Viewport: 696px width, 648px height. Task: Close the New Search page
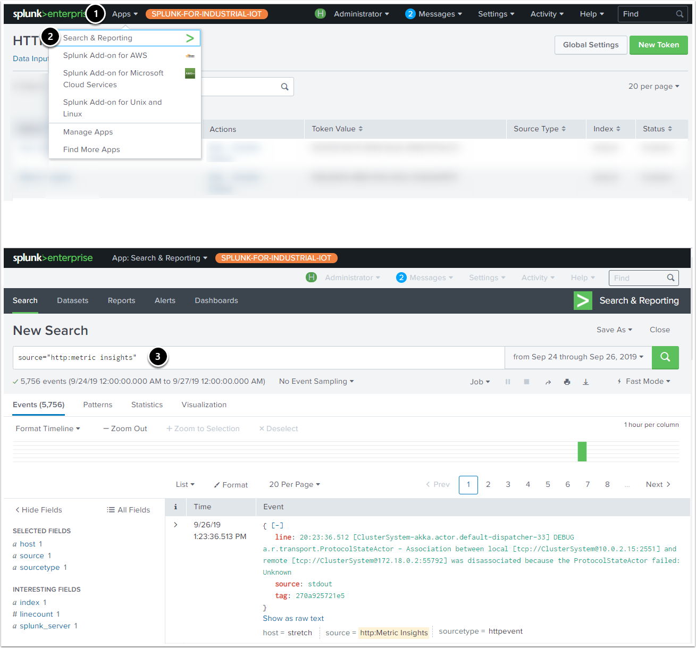point(660,330)
